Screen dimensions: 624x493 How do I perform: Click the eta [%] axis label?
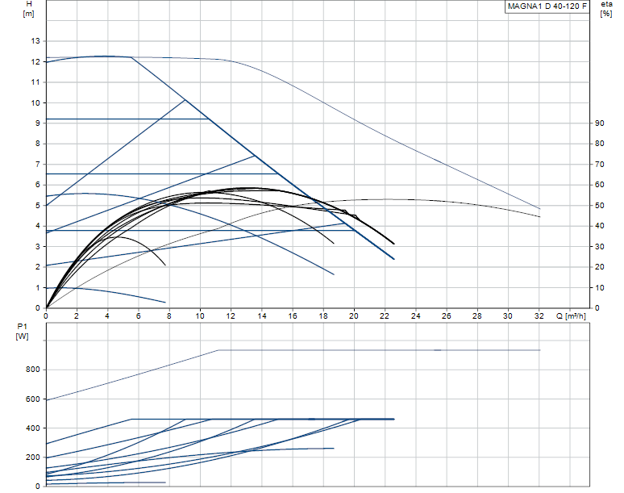(606, 8)
